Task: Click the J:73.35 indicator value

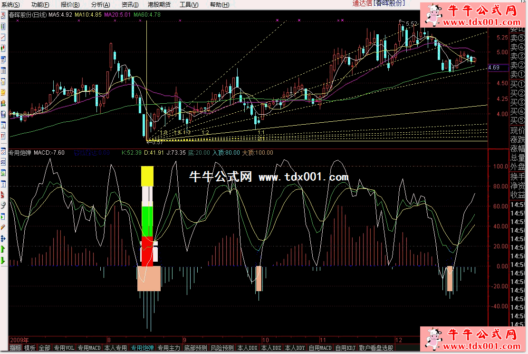Action: [176, 153]
